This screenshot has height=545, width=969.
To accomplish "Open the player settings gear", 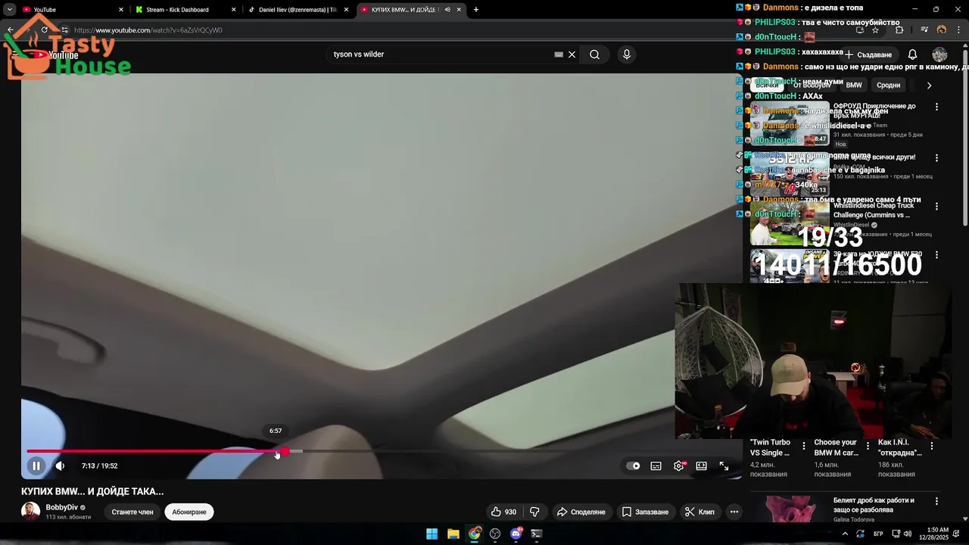I will (679, 466).
